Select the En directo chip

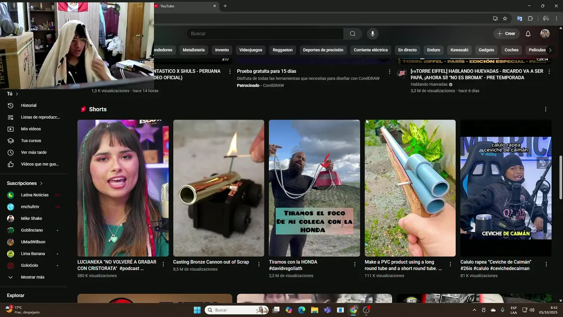point(407,50)
